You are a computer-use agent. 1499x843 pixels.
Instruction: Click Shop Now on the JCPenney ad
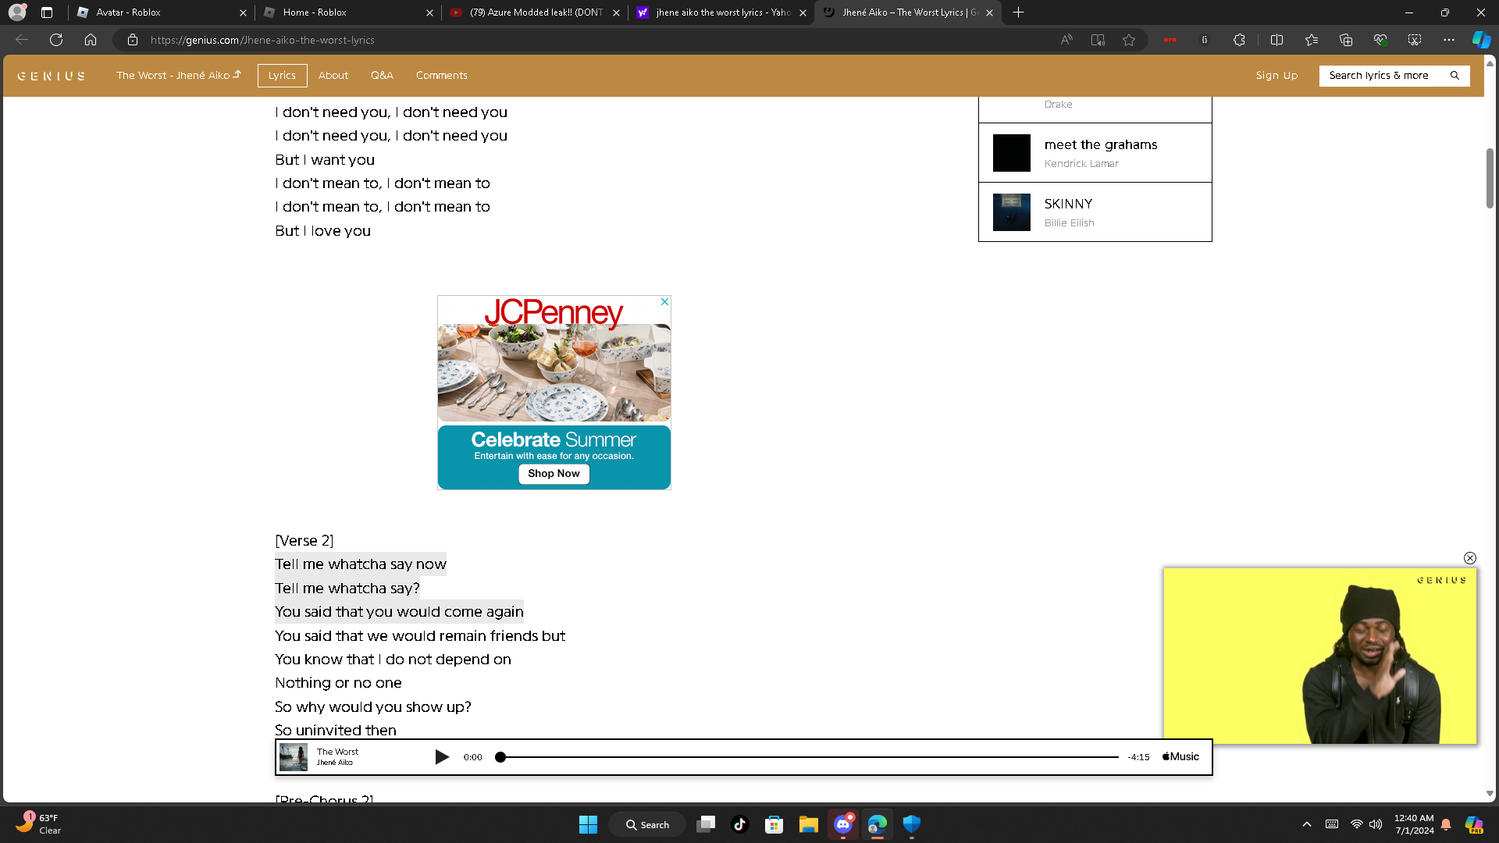(x=554, y=474)
